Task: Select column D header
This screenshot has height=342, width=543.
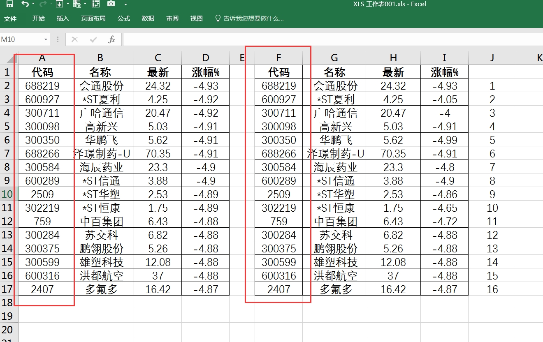Action: [x=206, y=58]
